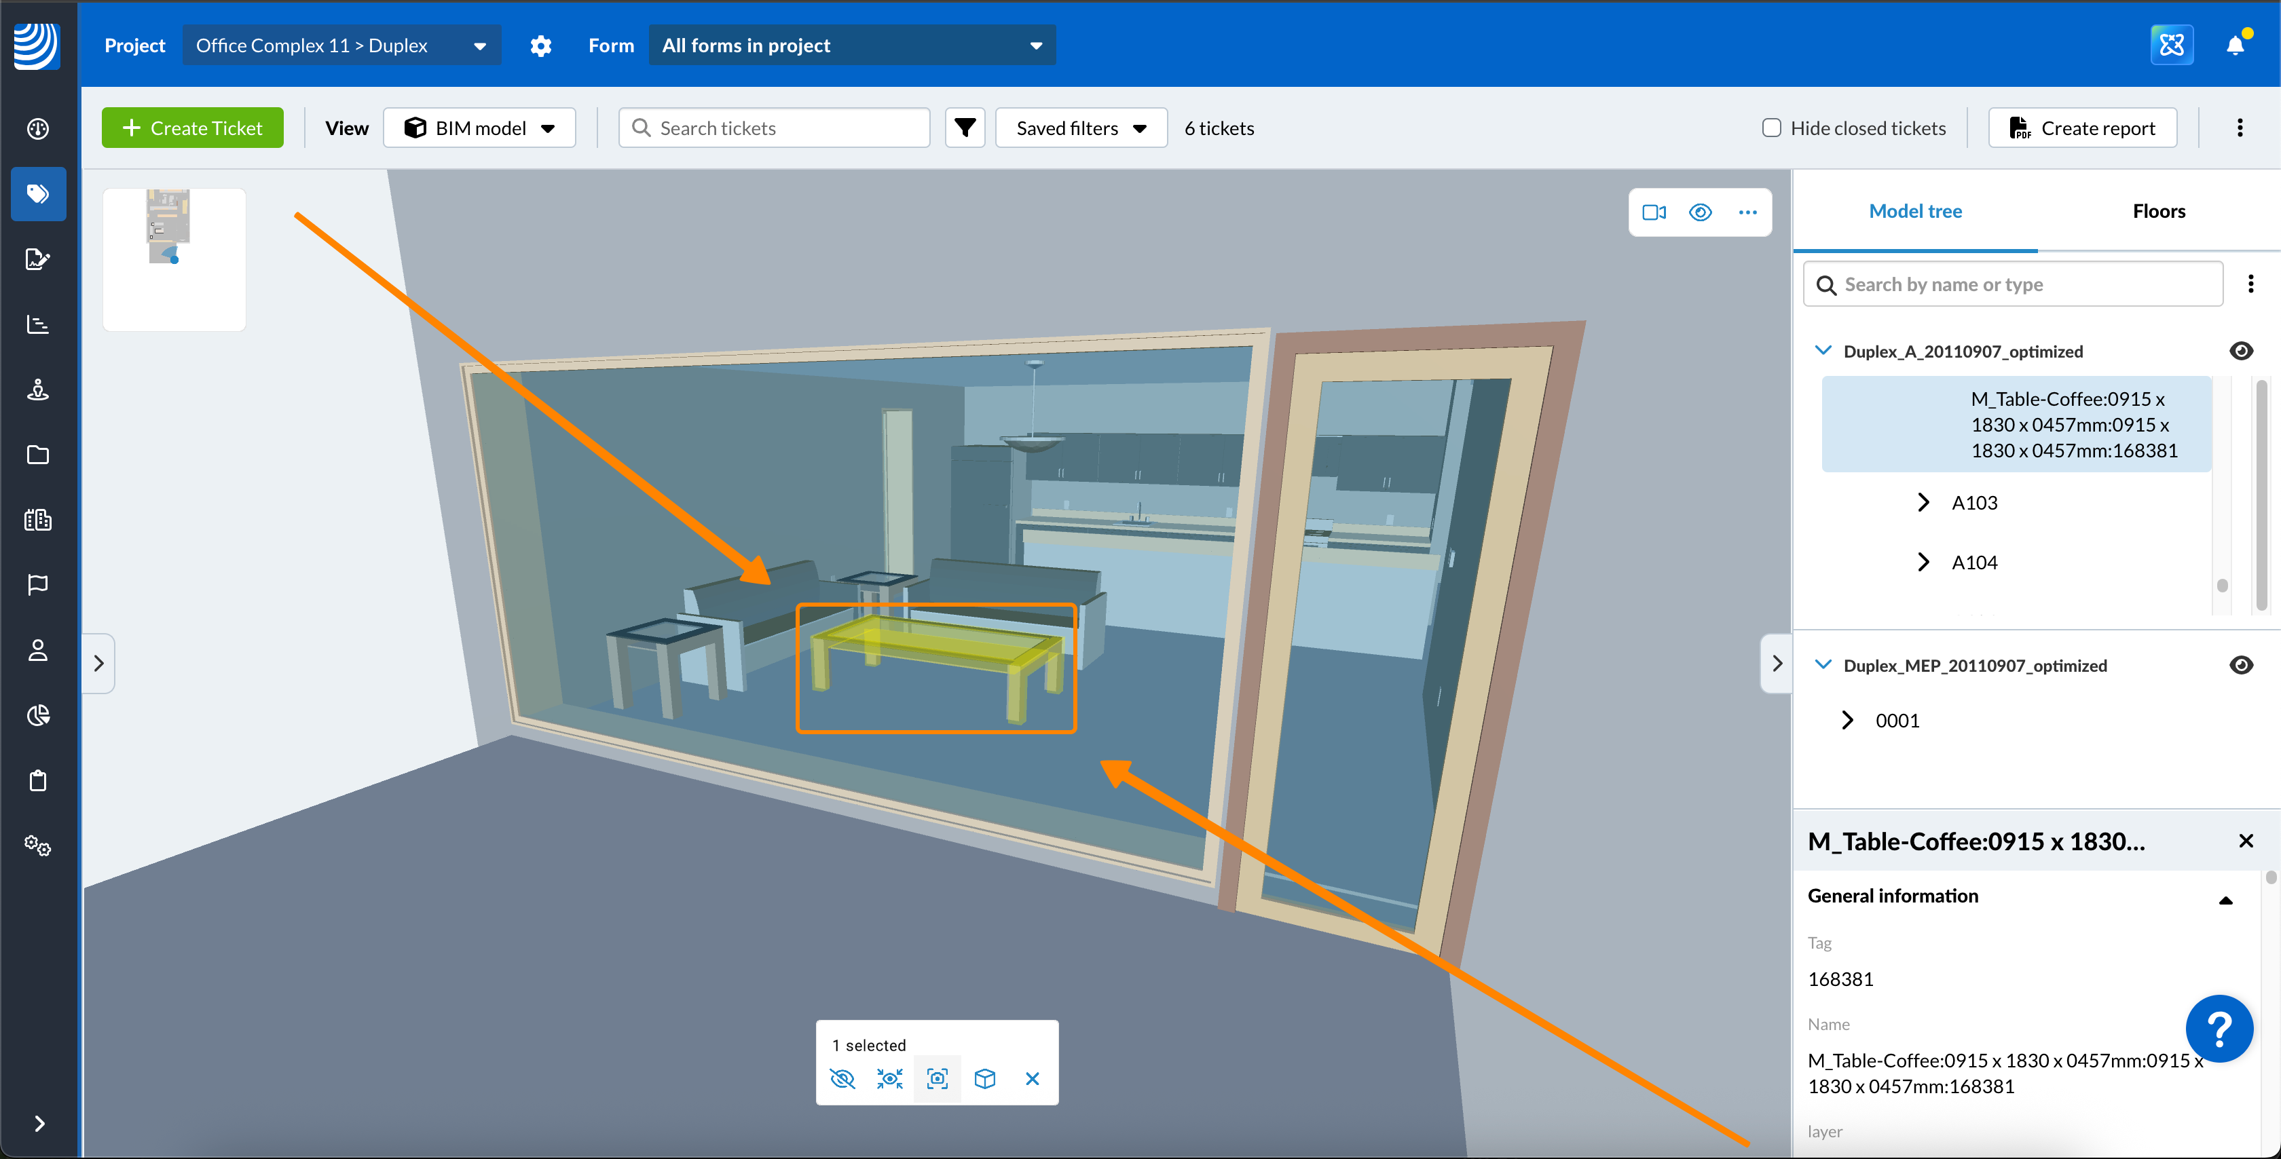Click the zoom to selection icon

click(937, 1078)
